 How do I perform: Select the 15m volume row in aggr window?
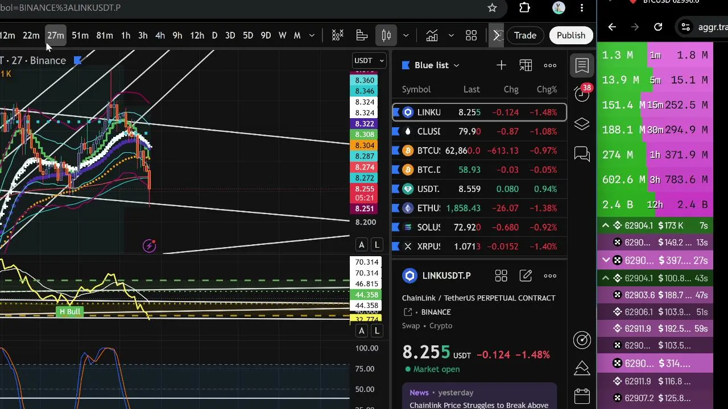coord(655,105)
